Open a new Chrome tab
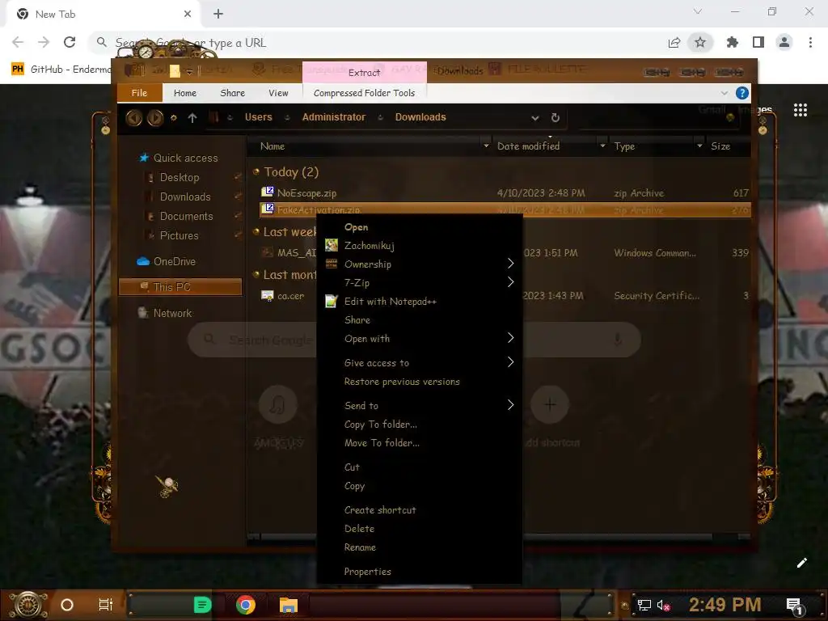Screen dimensions: 828x621 (x=218, y=14)
